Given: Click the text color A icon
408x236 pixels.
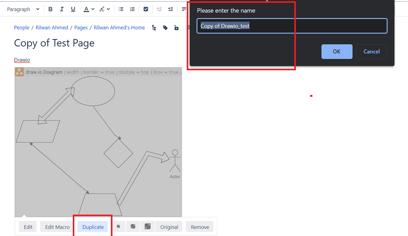Looking at the screenshot, I should 86,9.
